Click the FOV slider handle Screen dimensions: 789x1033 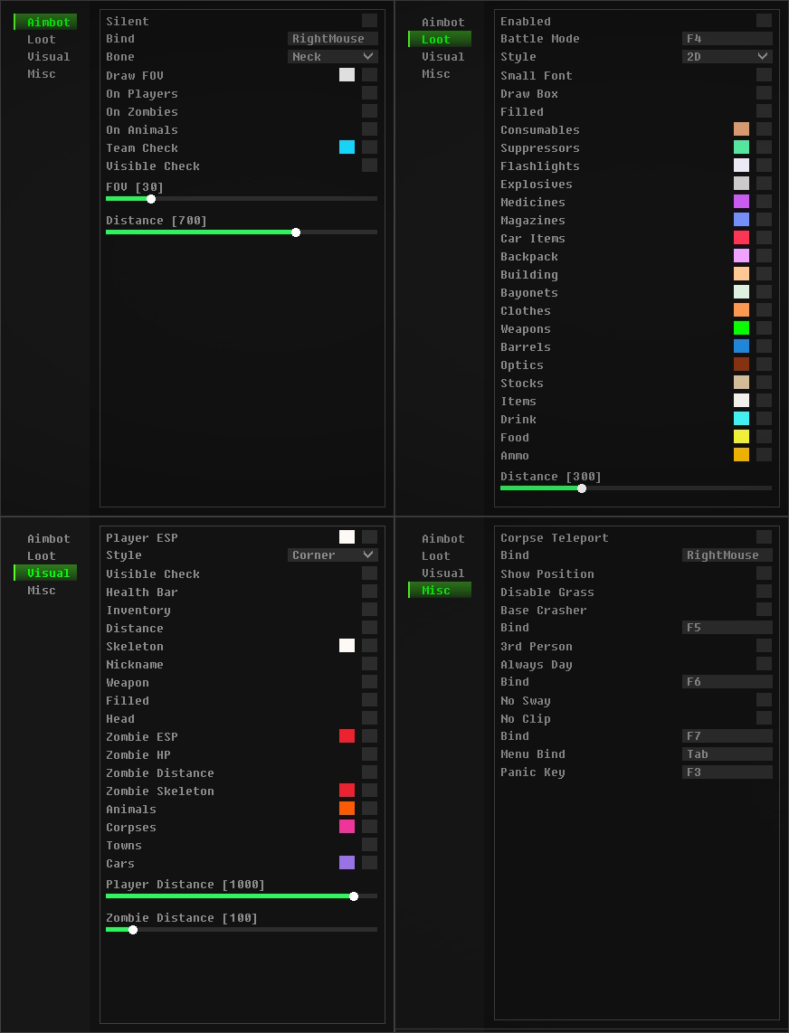[151, 199]
